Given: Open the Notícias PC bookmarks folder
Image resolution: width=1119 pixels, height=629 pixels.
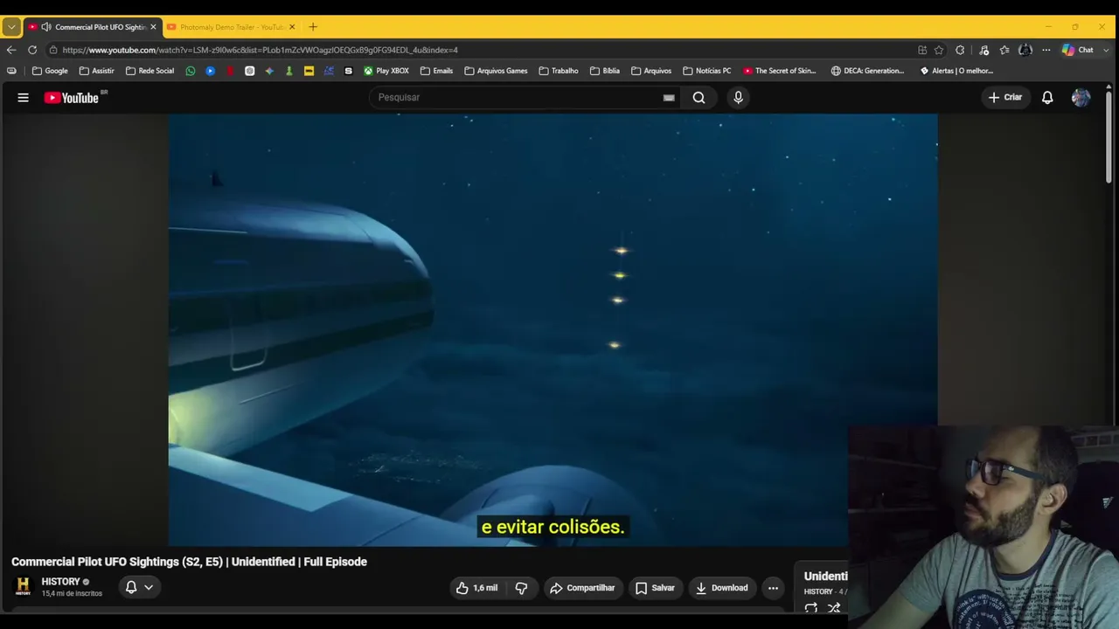Looking at the screenshot, I should [x=706, y=71].
